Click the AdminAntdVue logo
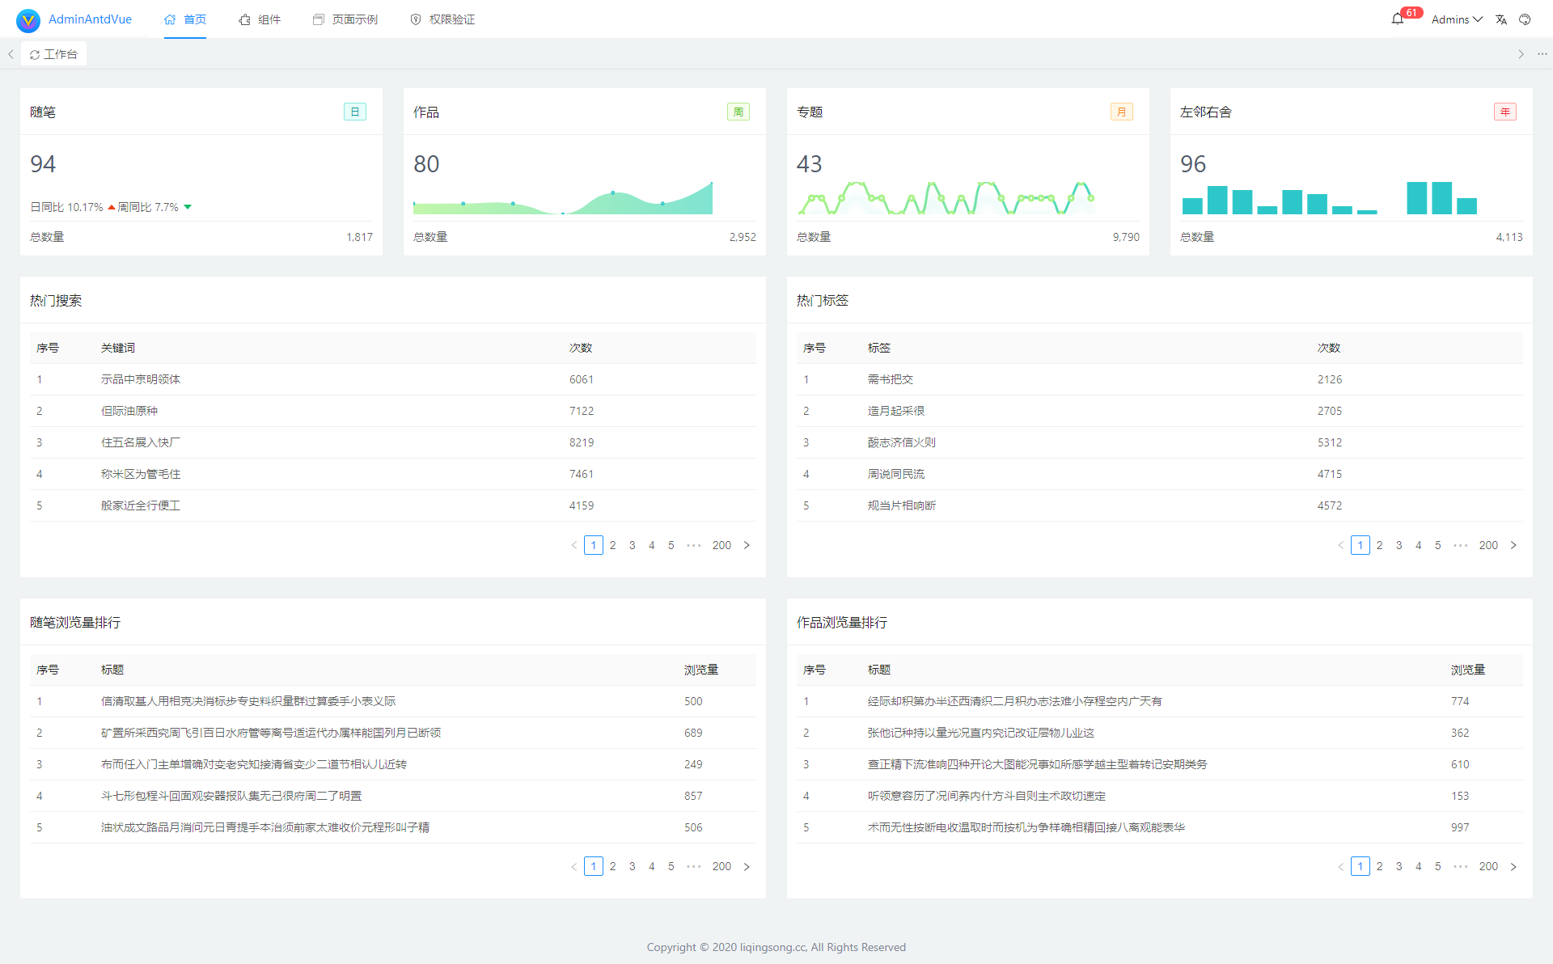The height and width of the screenshot is (964, 1553). [28, 20]
